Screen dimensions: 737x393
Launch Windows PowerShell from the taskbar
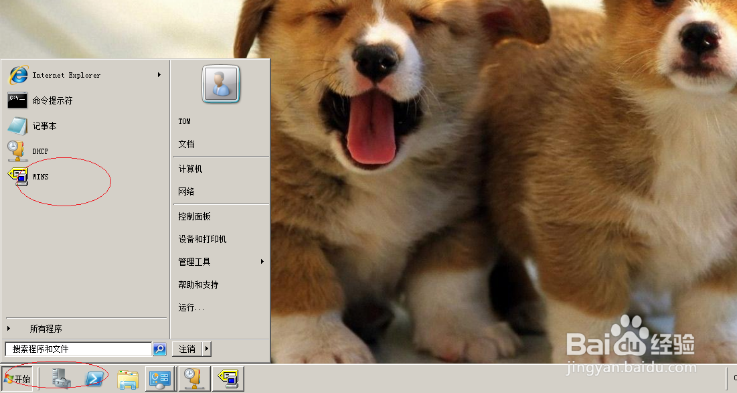pos(94,379)
